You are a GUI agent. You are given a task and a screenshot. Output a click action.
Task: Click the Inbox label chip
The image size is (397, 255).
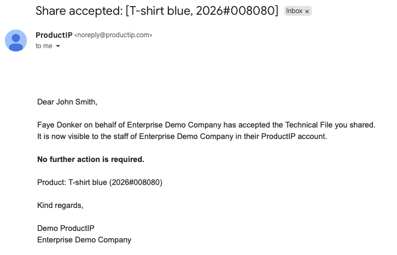coord(294,11)
